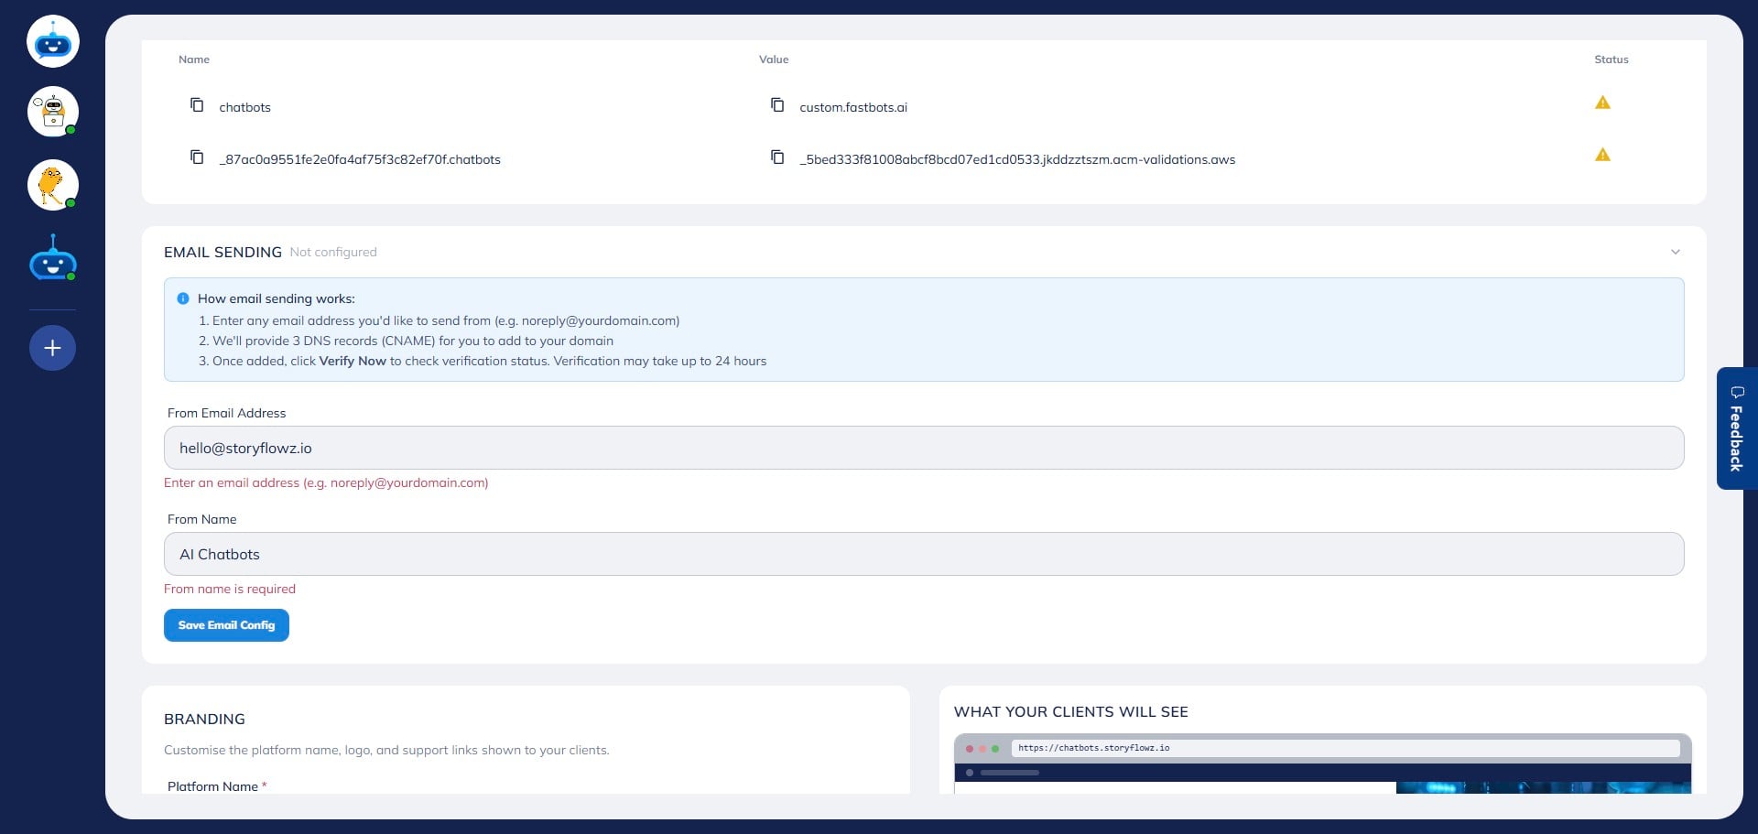Screen dimensions: 1758x834
Task: Click the warning status icon for the chatbots record
Action: tap(1602, 103)
